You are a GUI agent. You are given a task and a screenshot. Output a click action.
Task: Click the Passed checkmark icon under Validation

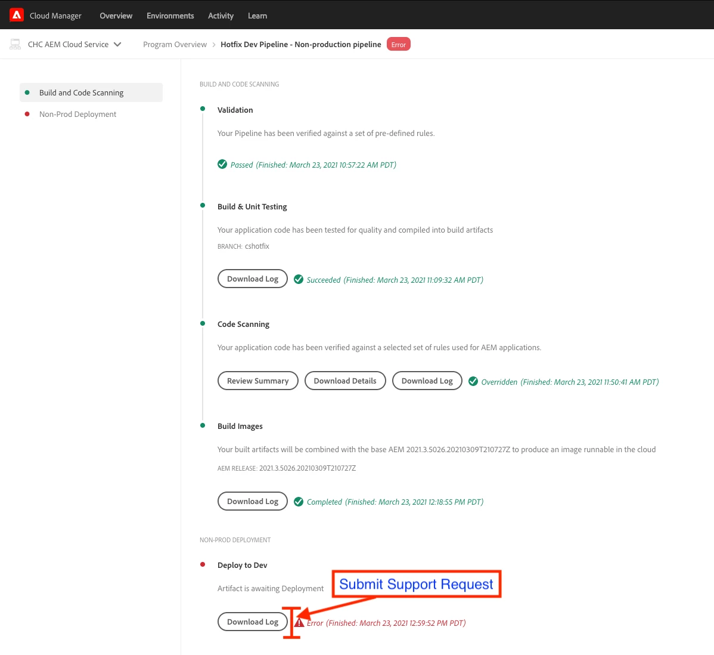222,164
